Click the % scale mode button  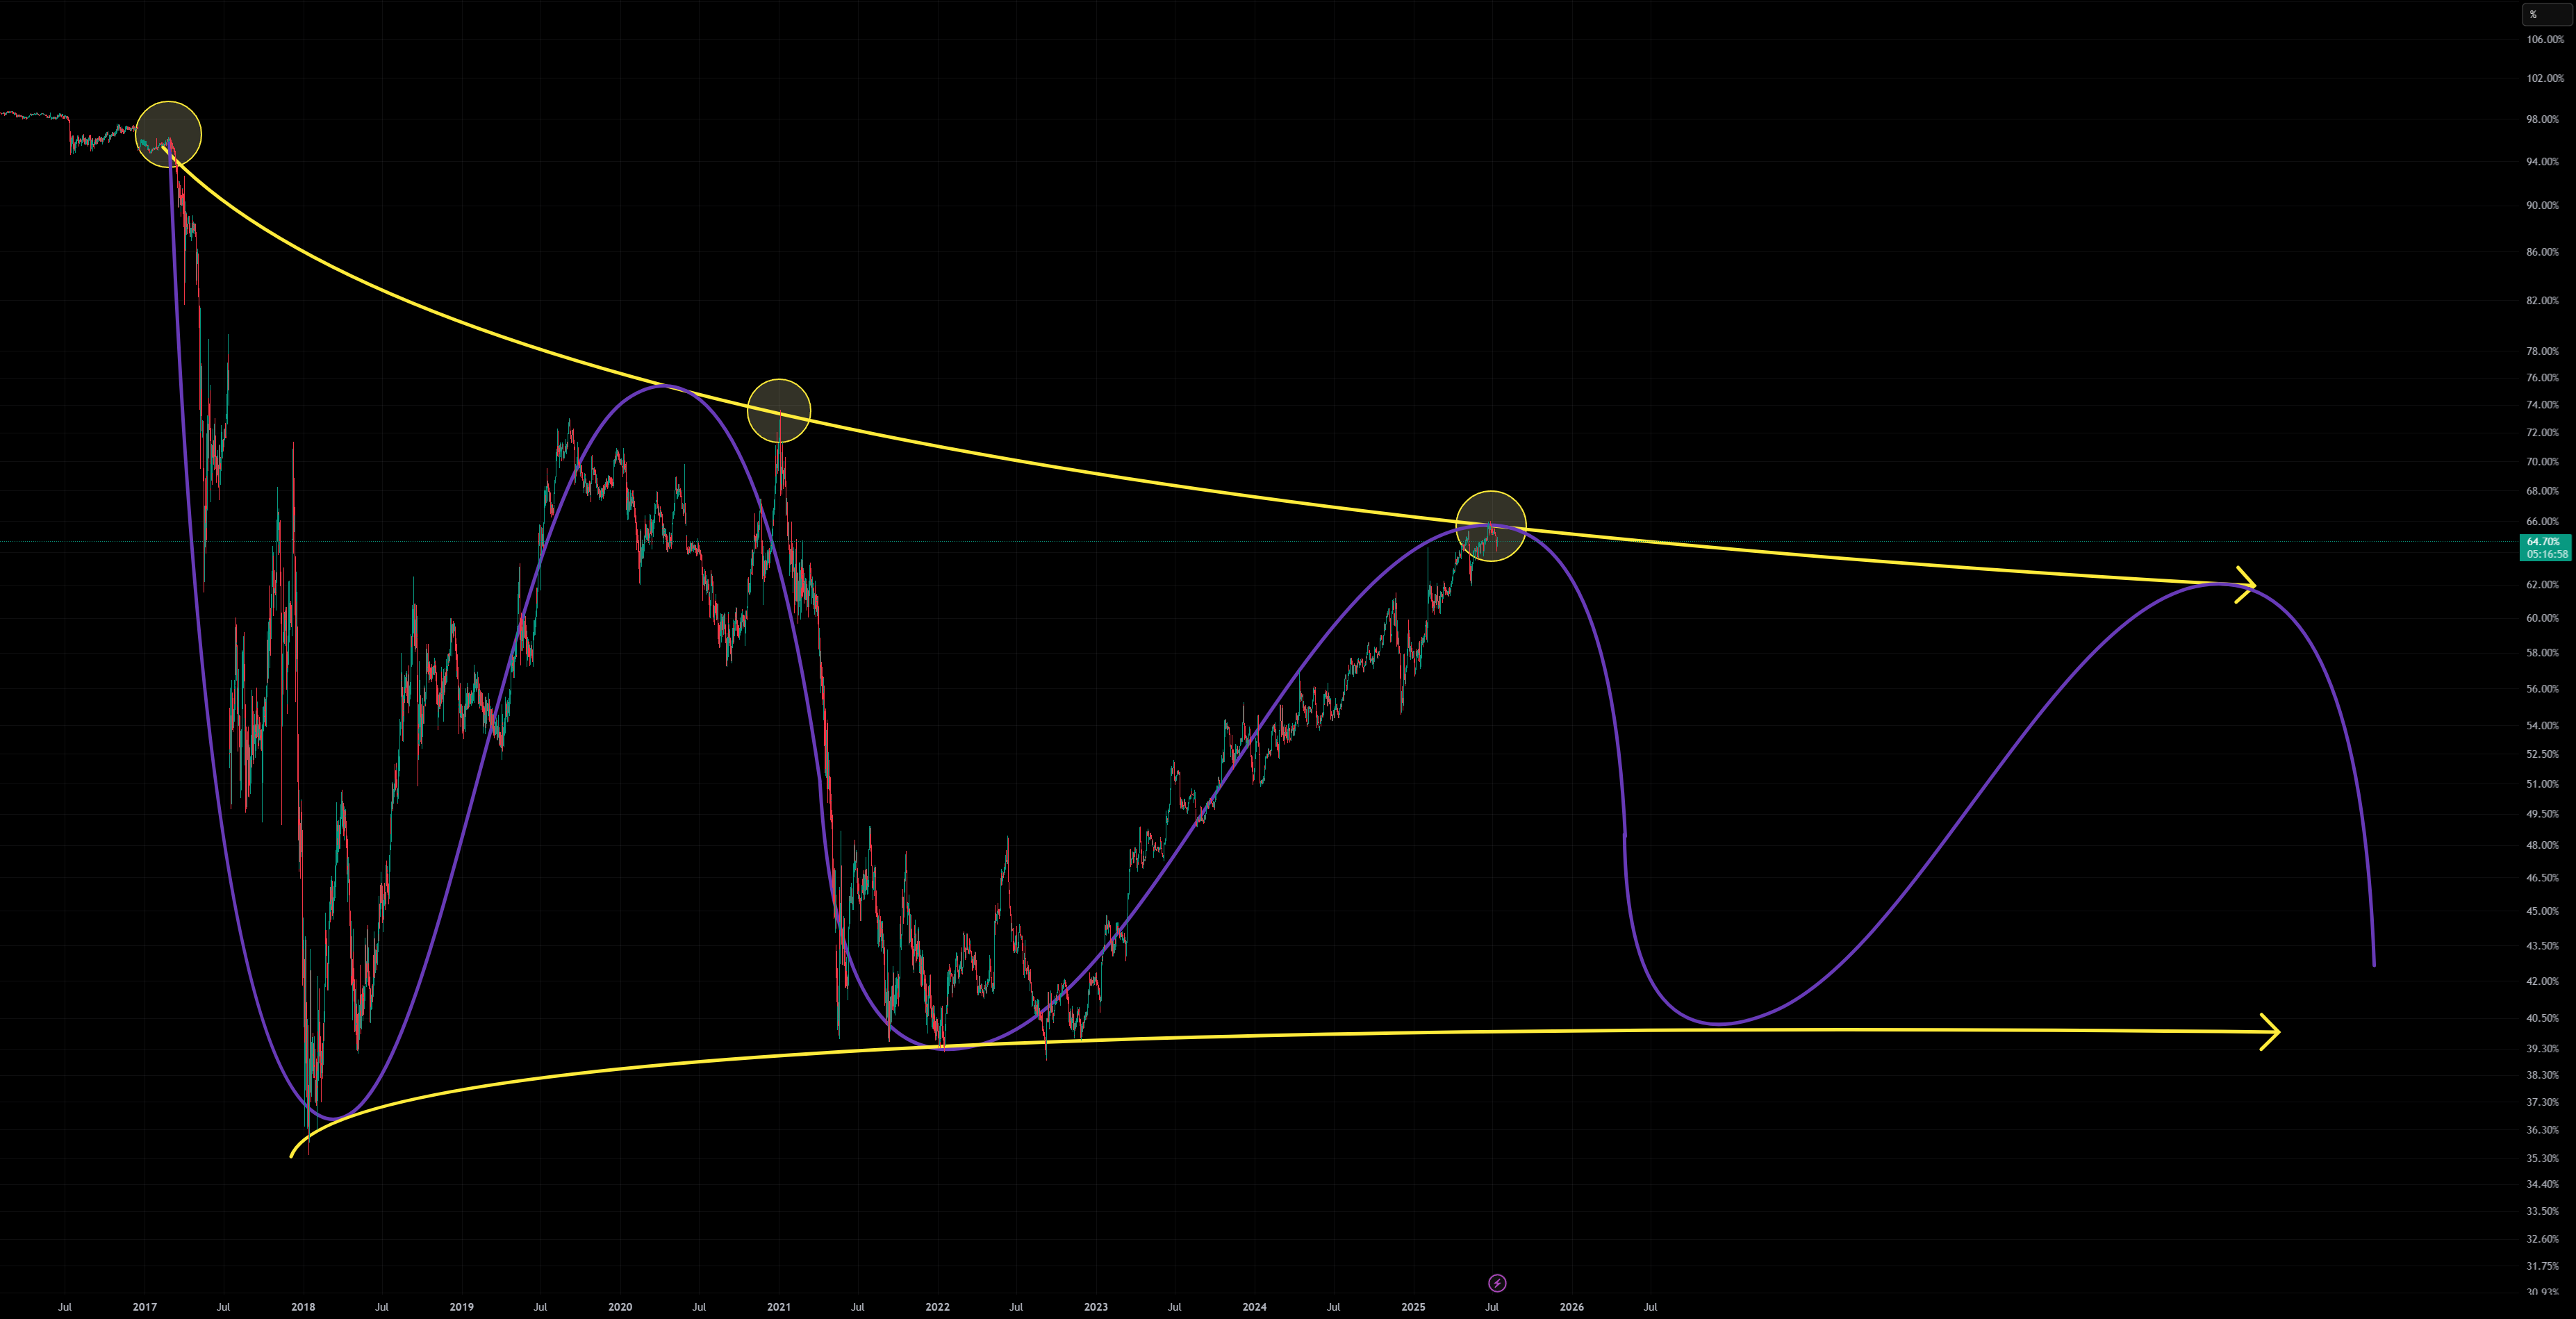(x=2546, y=14)
